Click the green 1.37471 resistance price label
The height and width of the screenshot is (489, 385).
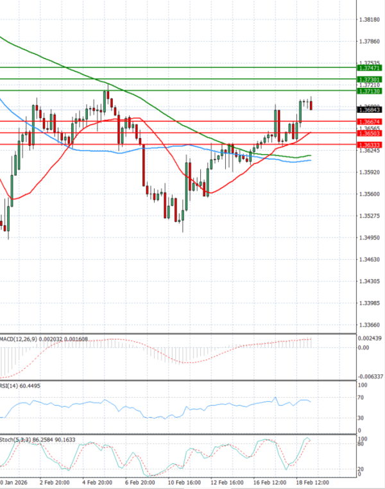pyautogui.click(x=369, y=67)
